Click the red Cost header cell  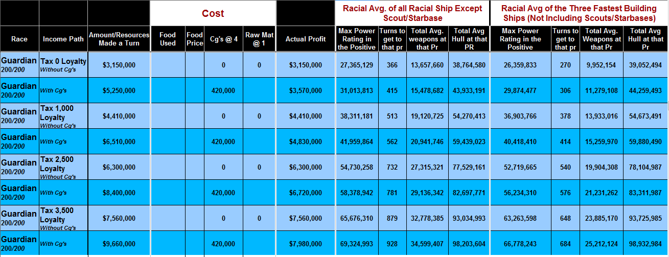coord(213,13)
